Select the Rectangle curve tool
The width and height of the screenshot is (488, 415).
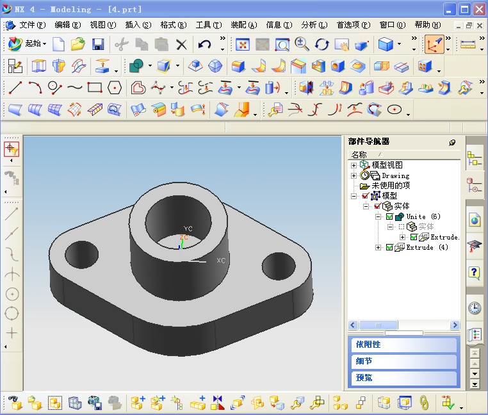[x=95, y=88]
